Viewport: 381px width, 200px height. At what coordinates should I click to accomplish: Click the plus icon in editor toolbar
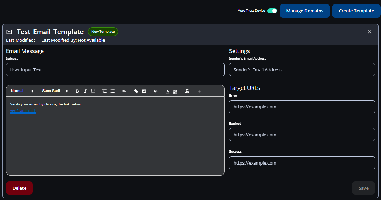[199, 91]
